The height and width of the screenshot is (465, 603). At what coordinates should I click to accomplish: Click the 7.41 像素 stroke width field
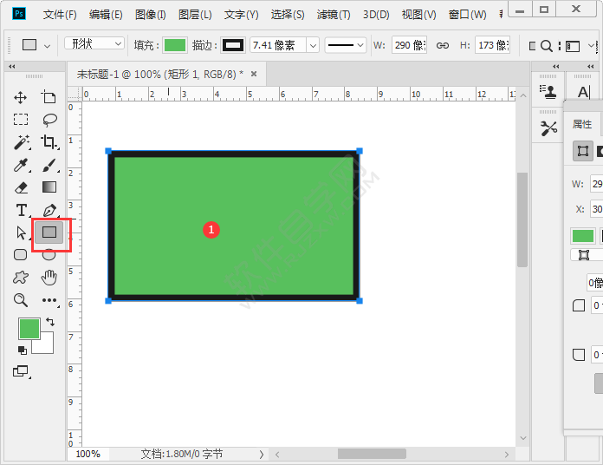278,45
